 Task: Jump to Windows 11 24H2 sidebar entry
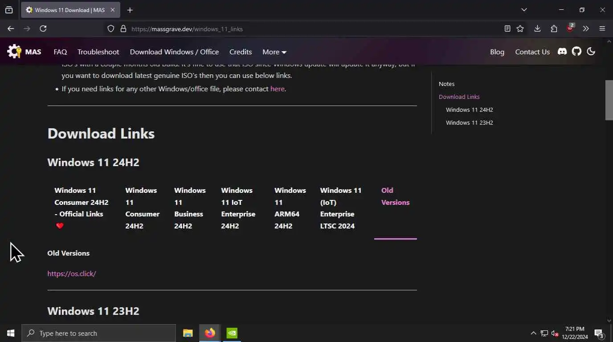point(469,110)
